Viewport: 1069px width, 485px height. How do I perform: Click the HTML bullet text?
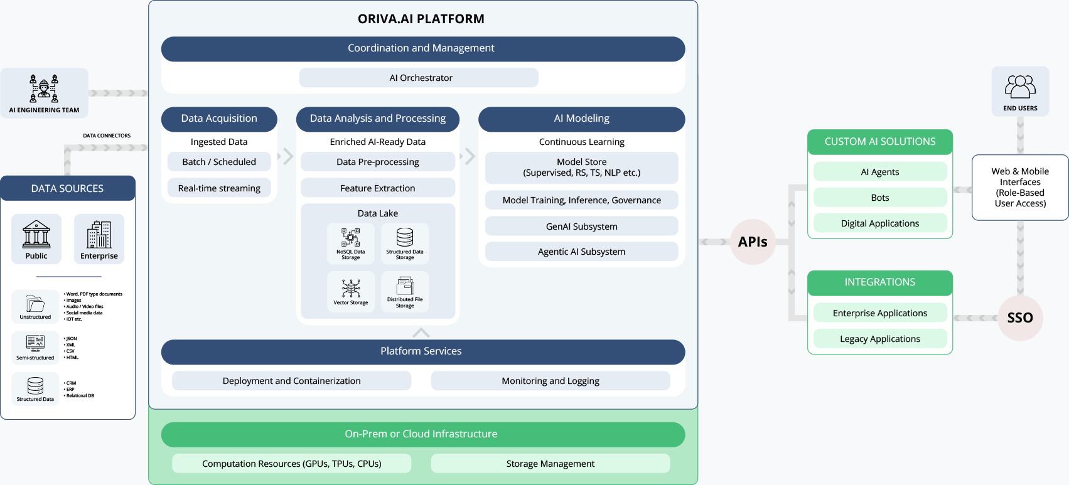tap(71, 357)
